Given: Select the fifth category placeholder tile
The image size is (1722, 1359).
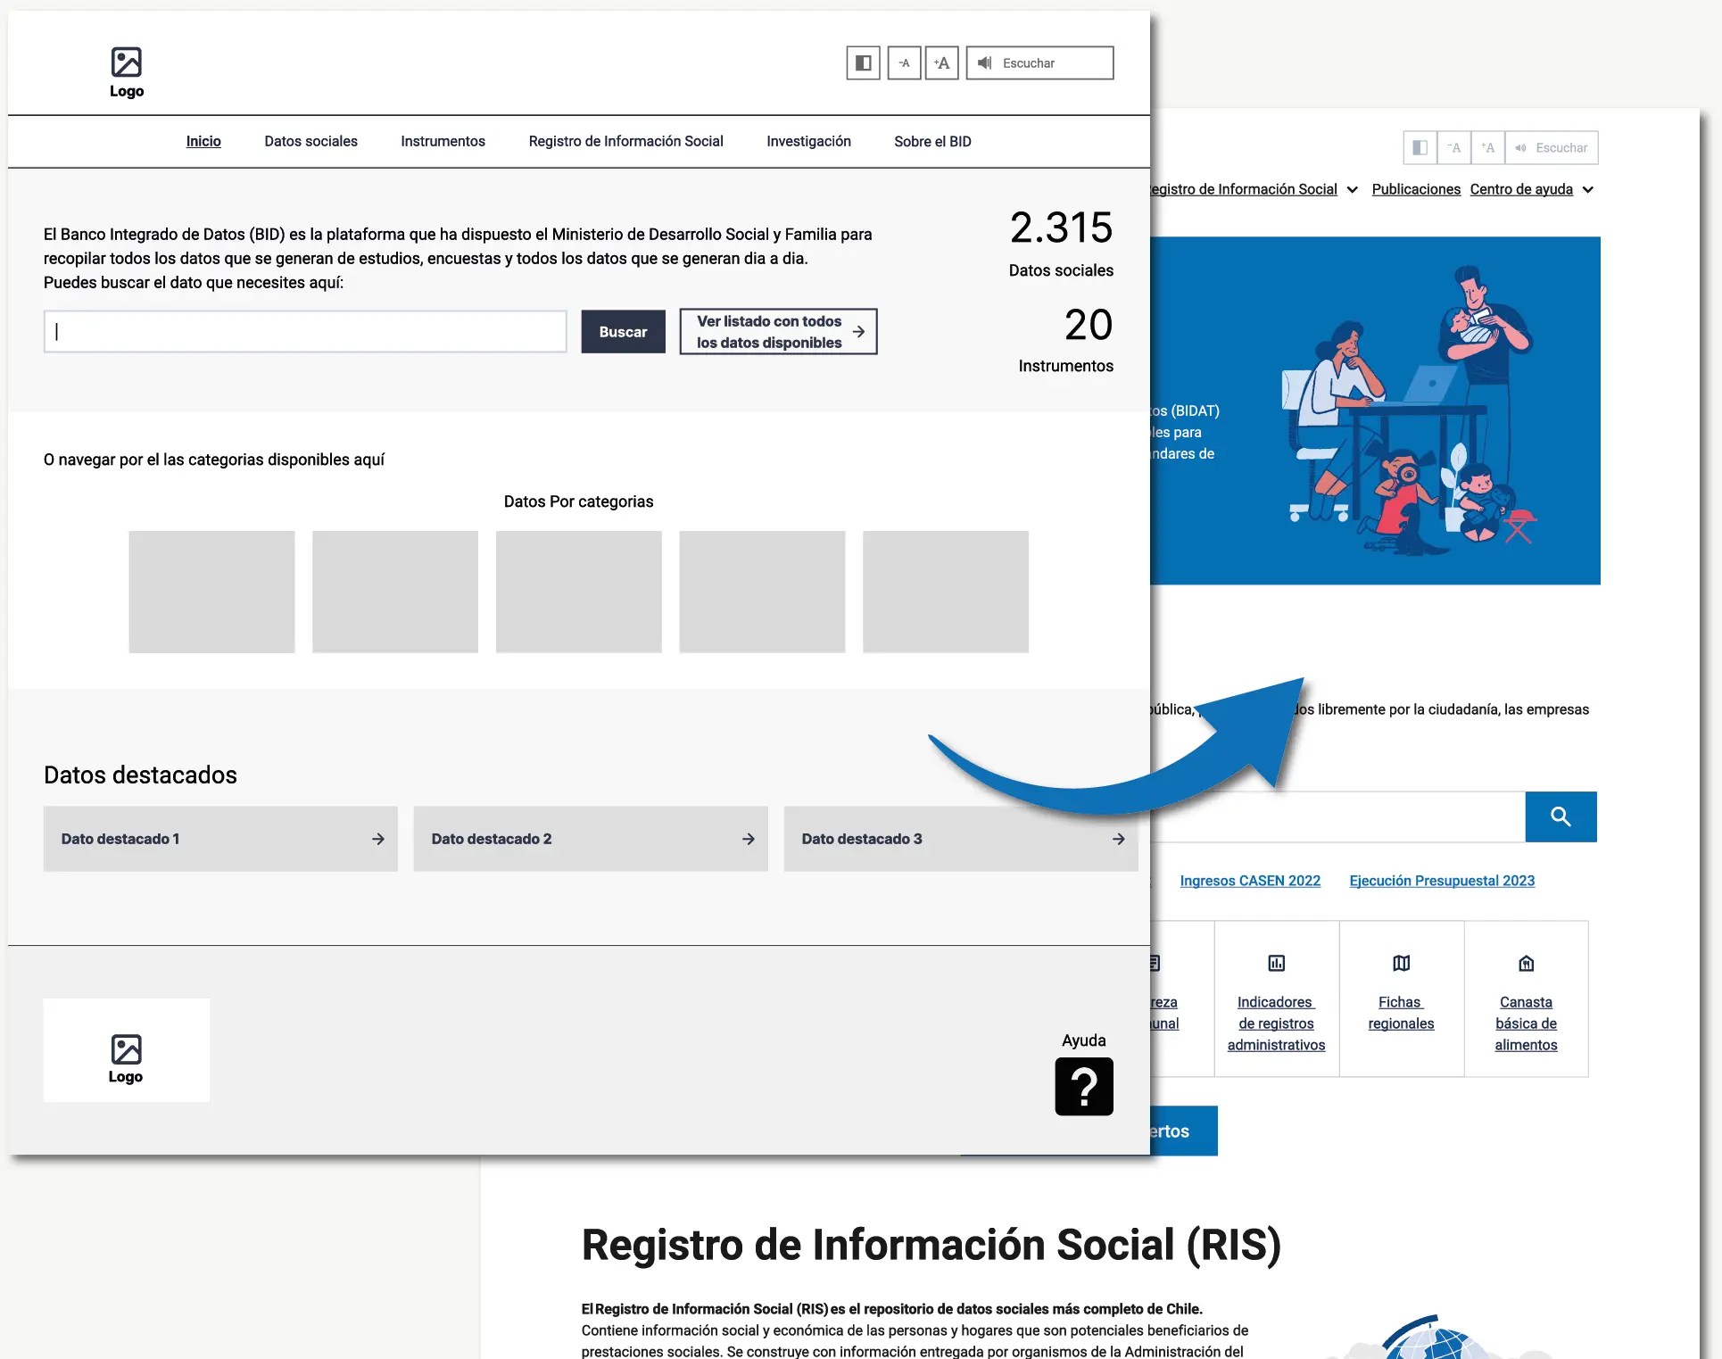Looking at the screenshot, I should [946, 592].
